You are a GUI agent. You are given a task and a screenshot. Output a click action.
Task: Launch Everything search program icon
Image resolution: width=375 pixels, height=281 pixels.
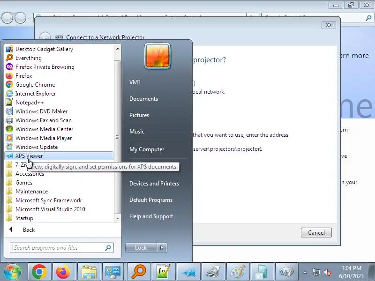coord(9,58)
